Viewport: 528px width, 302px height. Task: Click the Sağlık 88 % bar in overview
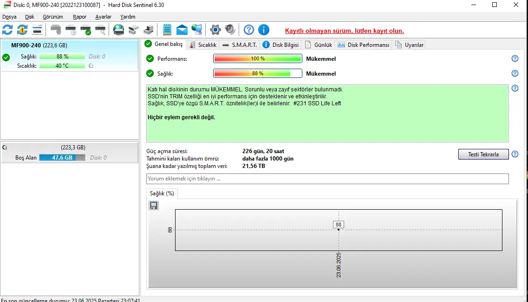[258, 73]
